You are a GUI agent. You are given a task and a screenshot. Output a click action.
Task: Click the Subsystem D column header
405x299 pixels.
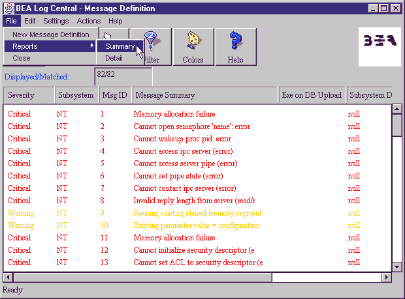(x=370, y=95)
